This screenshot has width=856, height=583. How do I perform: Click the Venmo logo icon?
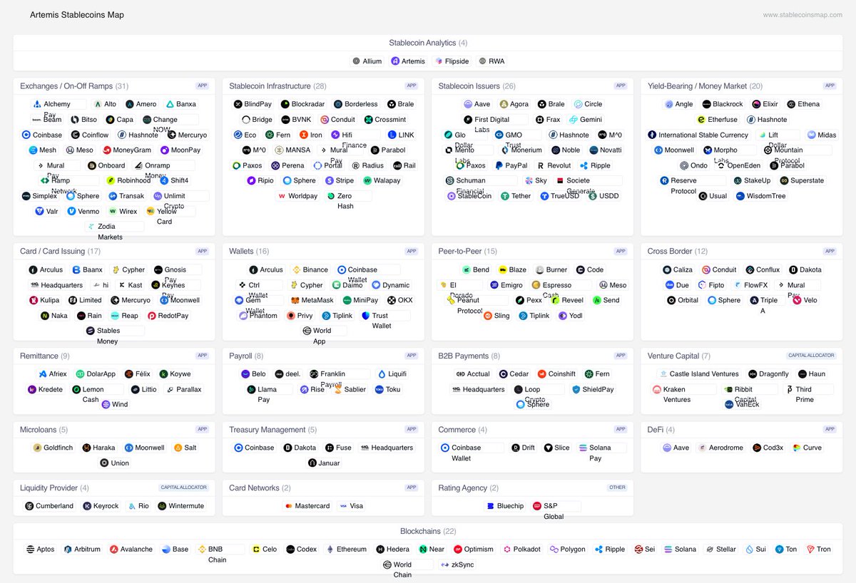(72, 212)
